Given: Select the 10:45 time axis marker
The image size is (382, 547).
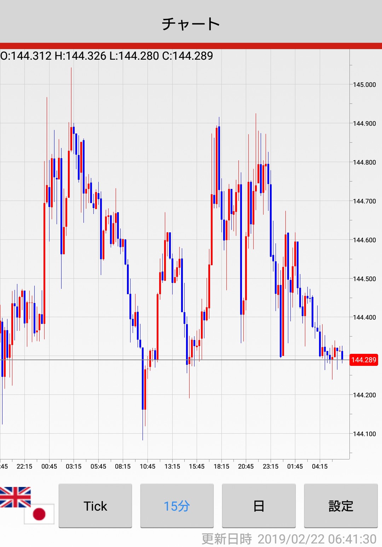Looking at the screenshot, I should 147,466.
